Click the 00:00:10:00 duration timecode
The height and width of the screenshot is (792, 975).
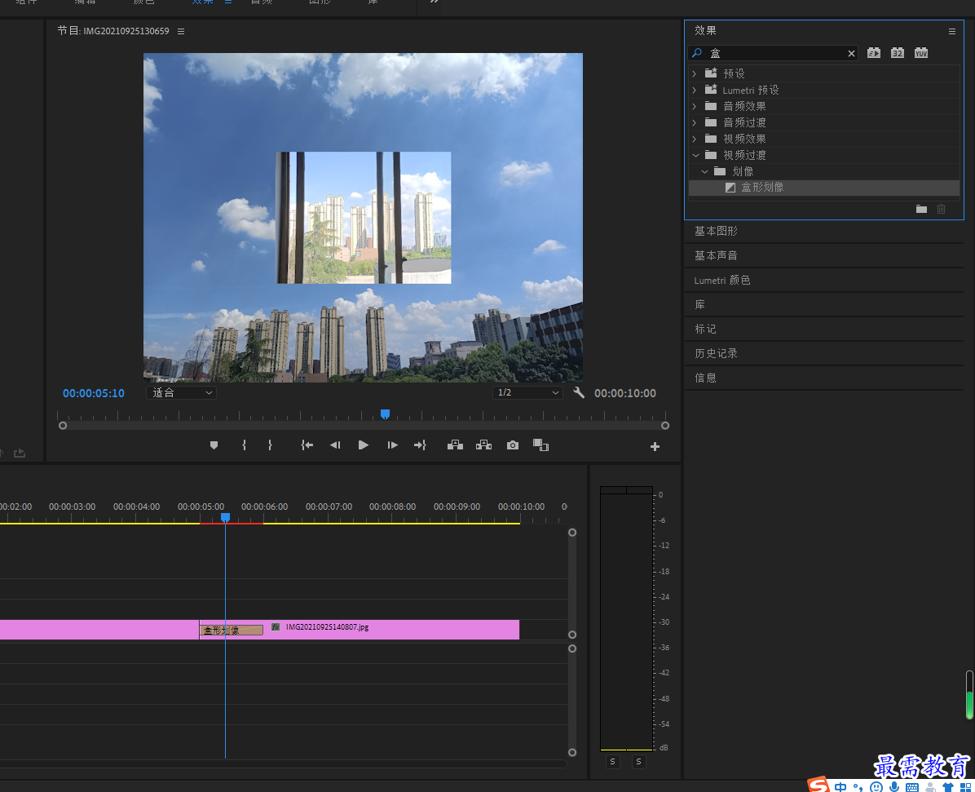point(625,393)
